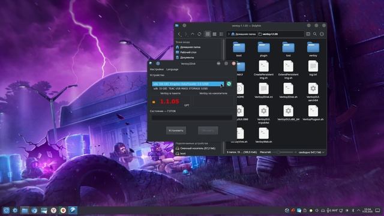
Task: Open Рабочий стол in Dolphin sidebar
Action: click(x=186, y=52)
